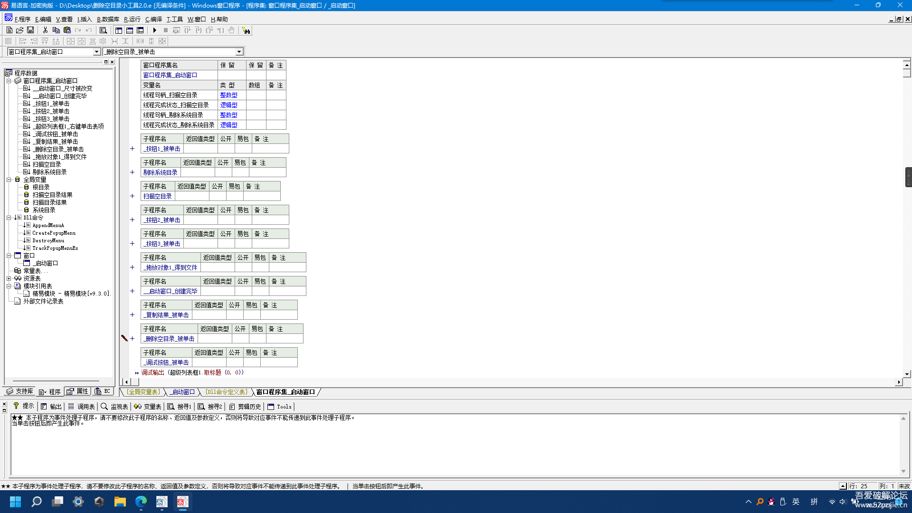
Task: Click the Cut scissors icon
Action: (45, 30)
